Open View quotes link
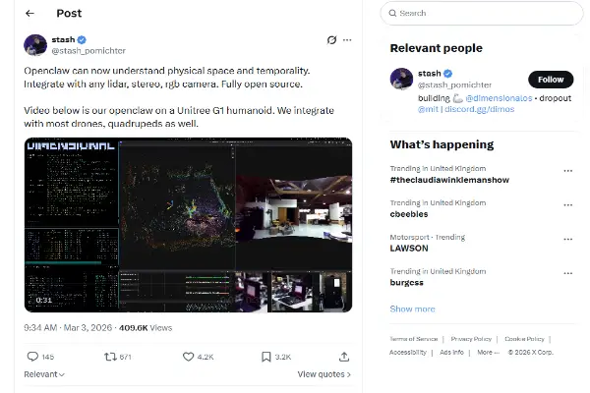This screenshot has height=393, width=590. [x=324, y=374]
